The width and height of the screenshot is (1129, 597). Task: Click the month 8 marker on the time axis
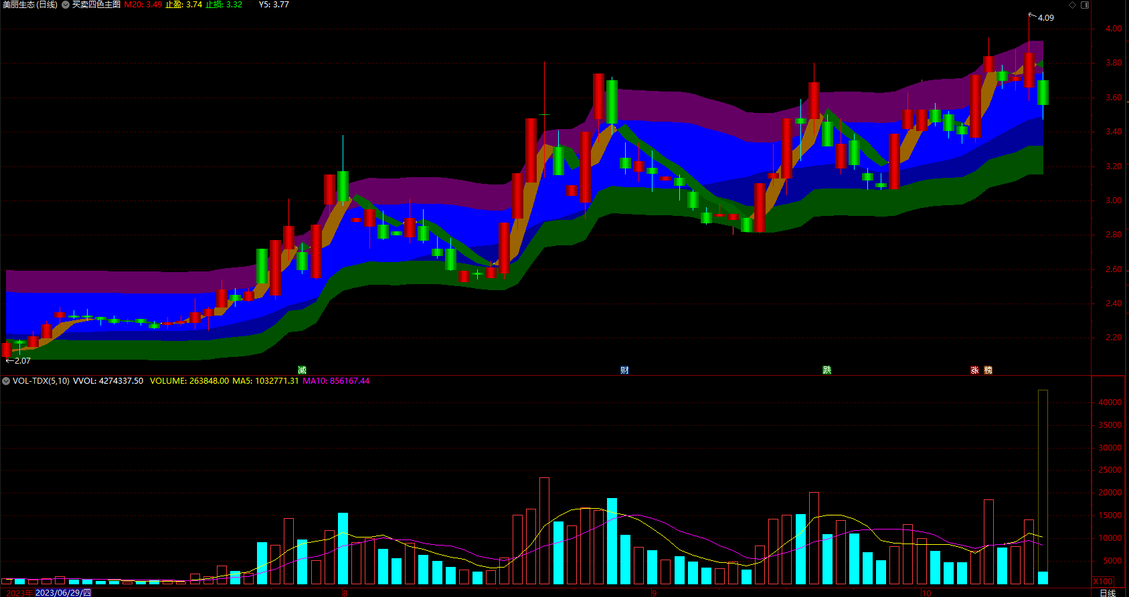click(x=345, y=593)
